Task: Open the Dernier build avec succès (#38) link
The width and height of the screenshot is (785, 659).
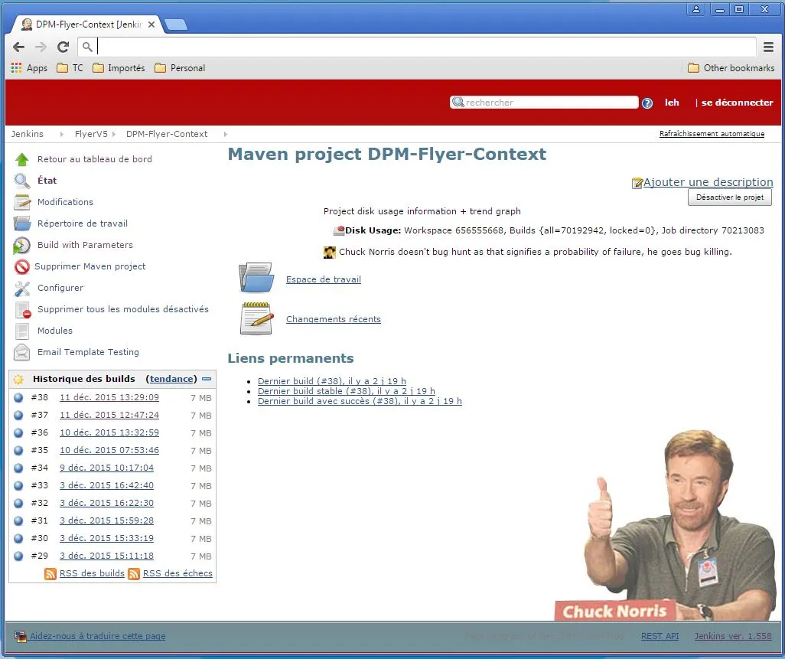Action: point(360,401)
